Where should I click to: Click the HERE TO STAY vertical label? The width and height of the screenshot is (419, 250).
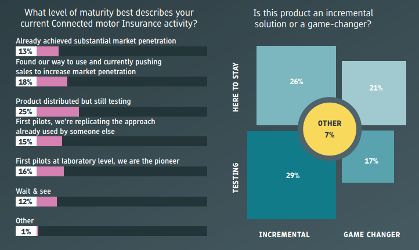click(x=236, y=88)
